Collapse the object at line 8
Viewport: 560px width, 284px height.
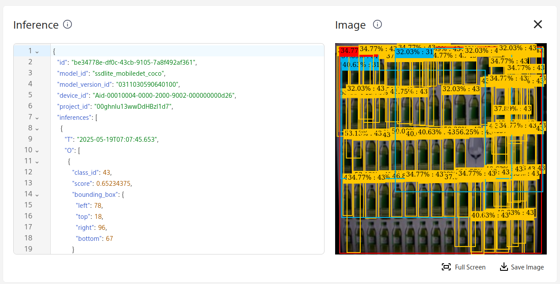point(37,128)
